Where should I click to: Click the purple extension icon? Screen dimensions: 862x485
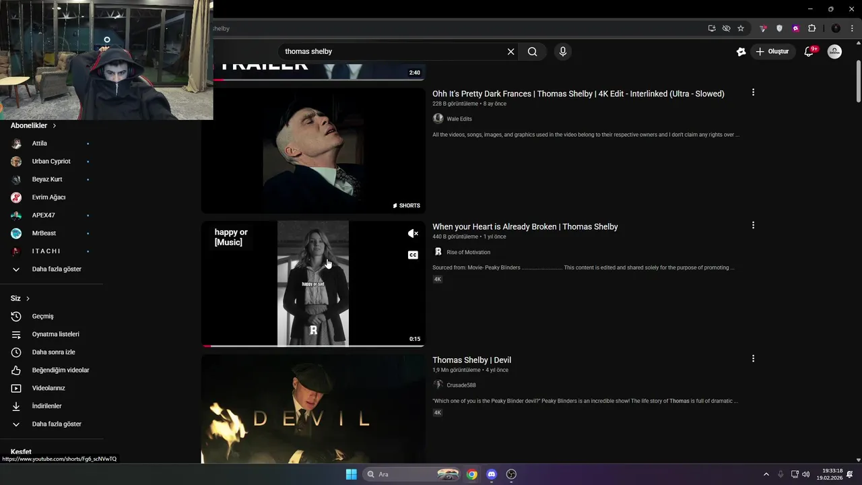tap(795, 28)
